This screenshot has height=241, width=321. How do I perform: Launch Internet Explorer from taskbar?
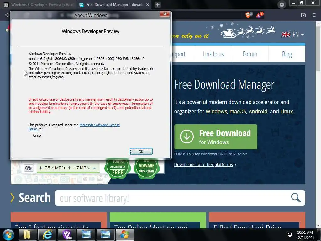(47, 235)
